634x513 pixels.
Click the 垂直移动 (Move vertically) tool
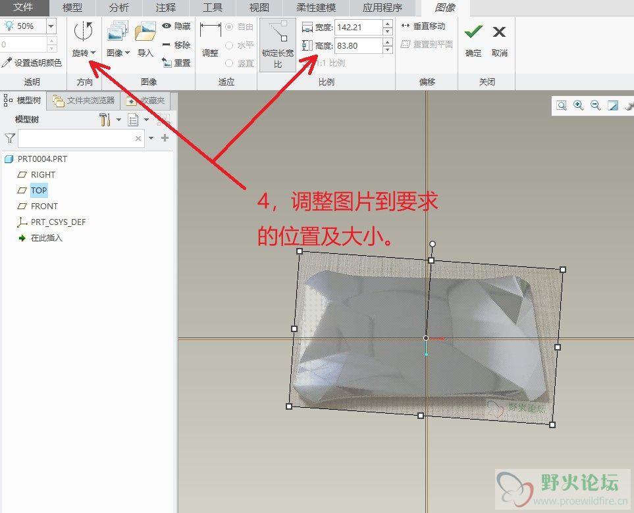tap(423, 26)
